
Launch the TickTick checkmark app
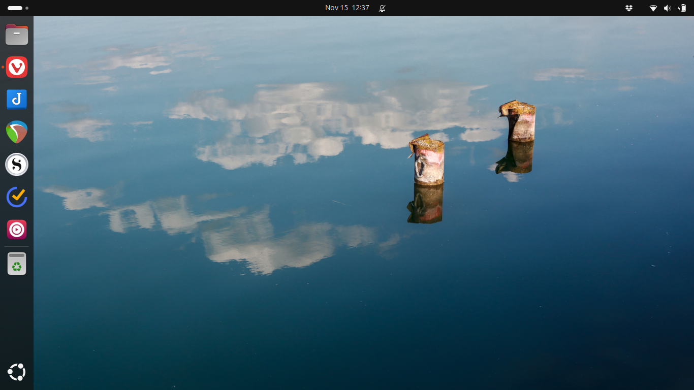(17, 197)
